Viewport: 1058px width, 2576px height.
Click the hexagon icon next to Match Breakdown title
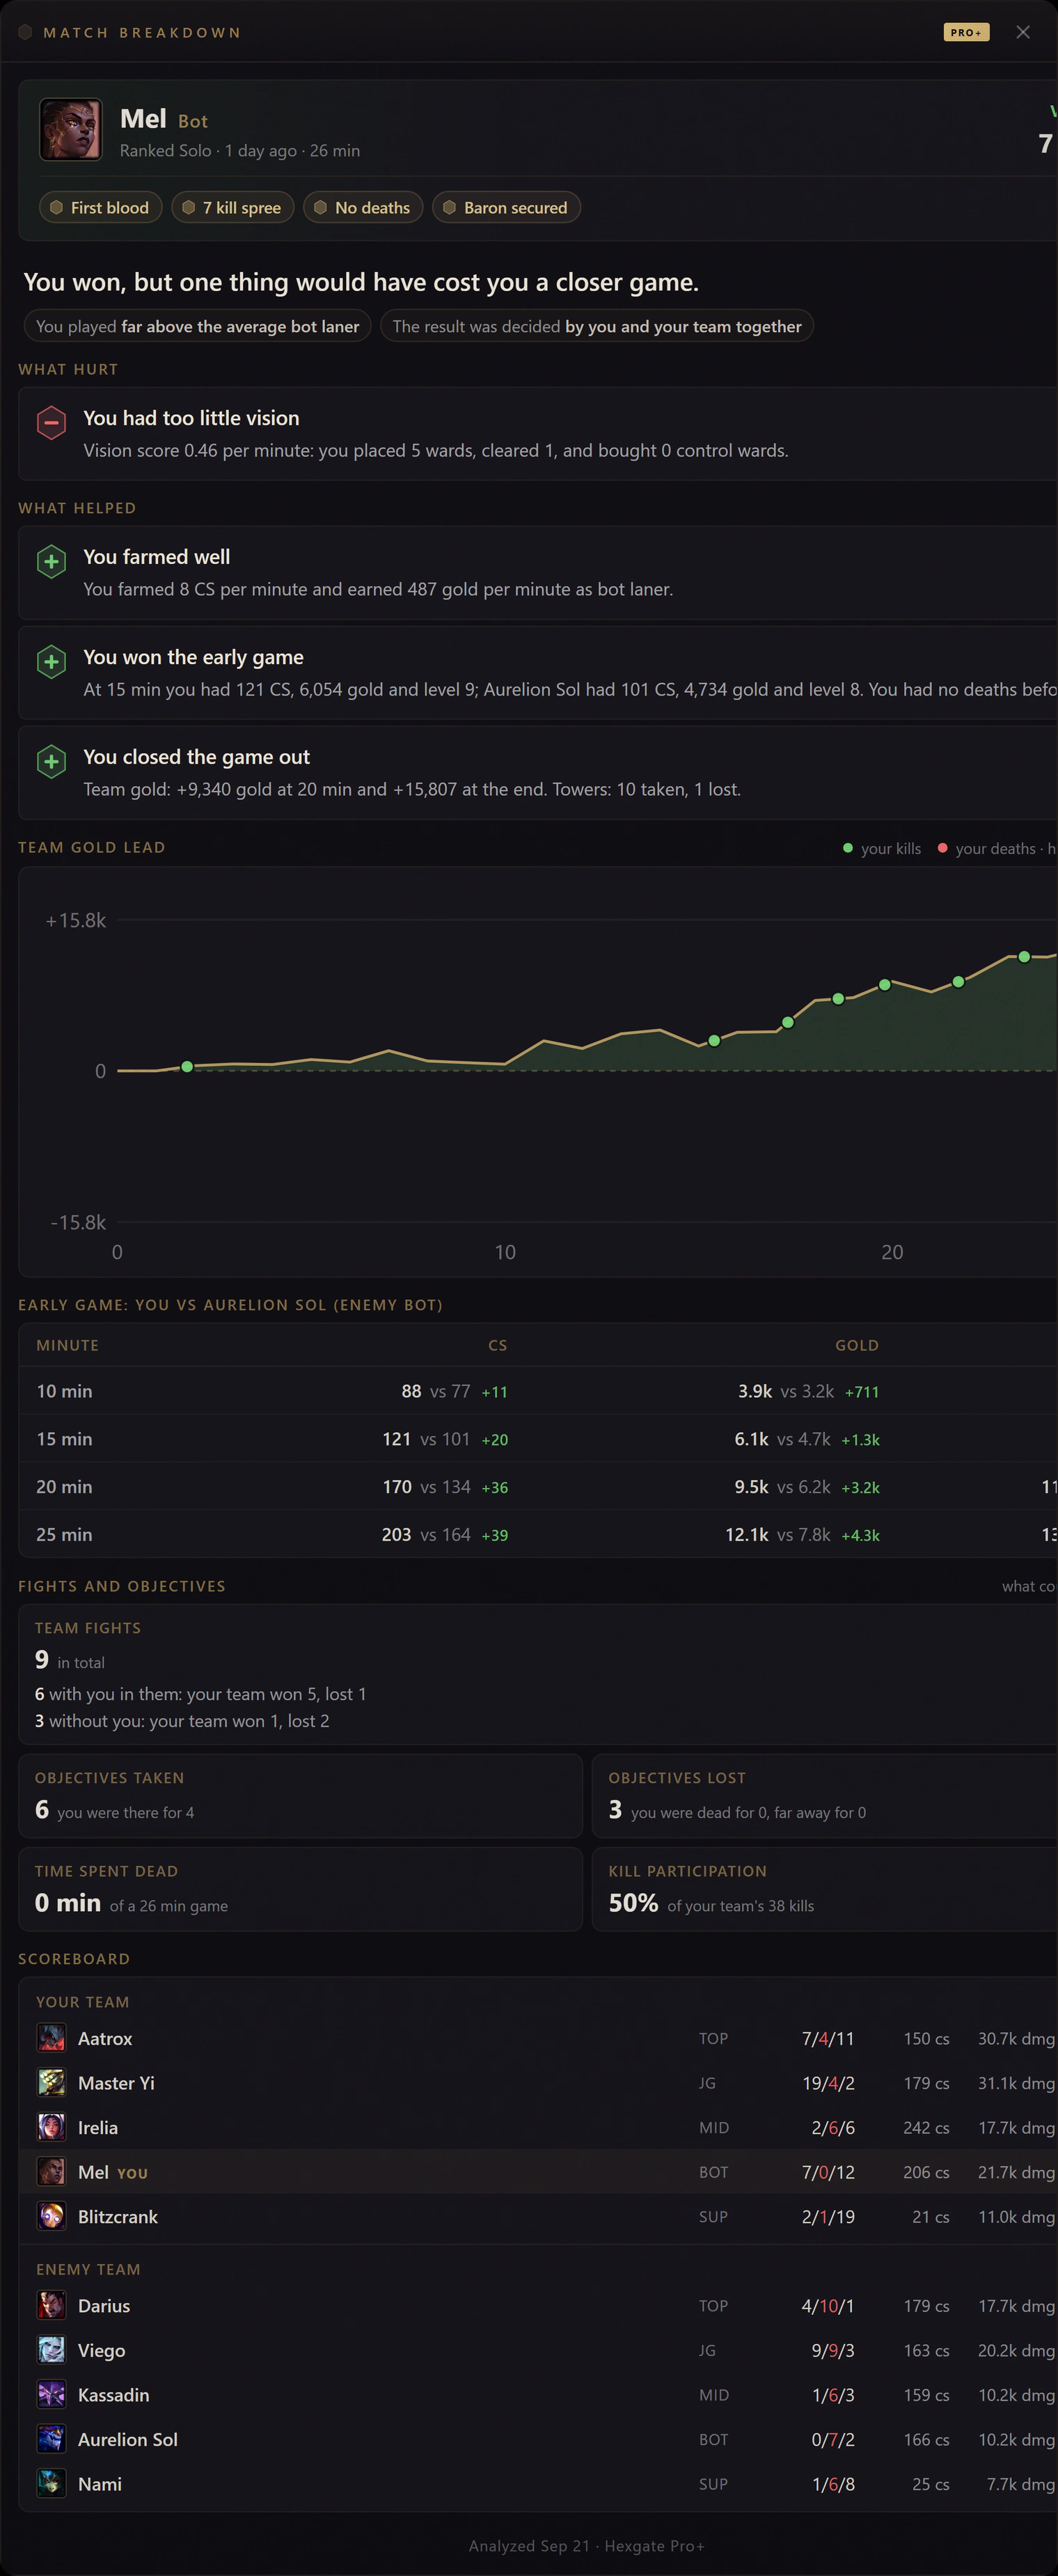(25, 32)
